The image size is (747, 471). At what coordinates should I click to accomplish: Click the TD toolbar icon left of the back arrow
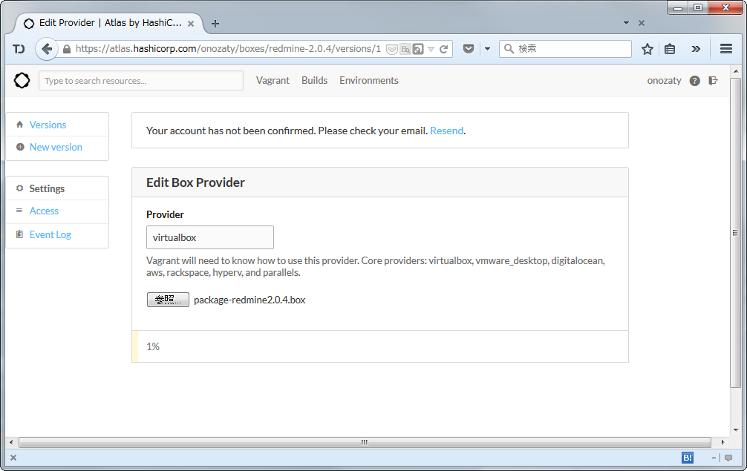(x=19, y=49)
